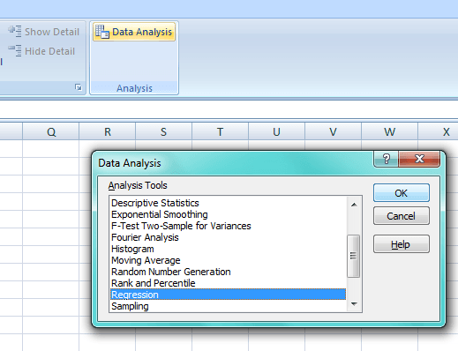Open the Data Analysis ribbon button
Image resolution: width=458 pixels, height=351 pixels.
(x=134, y=32)
